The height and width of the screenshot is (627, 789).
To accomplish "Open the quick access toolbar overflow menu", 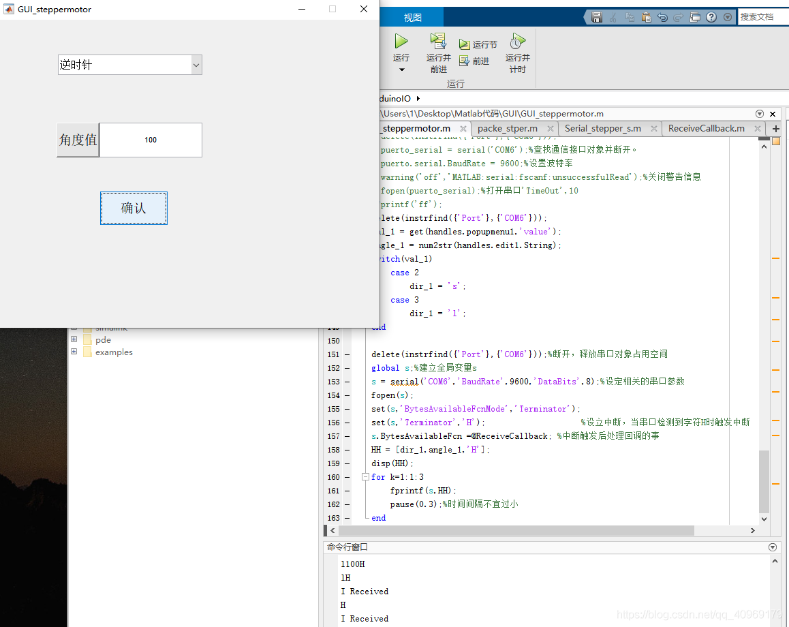I will (727, 16).
